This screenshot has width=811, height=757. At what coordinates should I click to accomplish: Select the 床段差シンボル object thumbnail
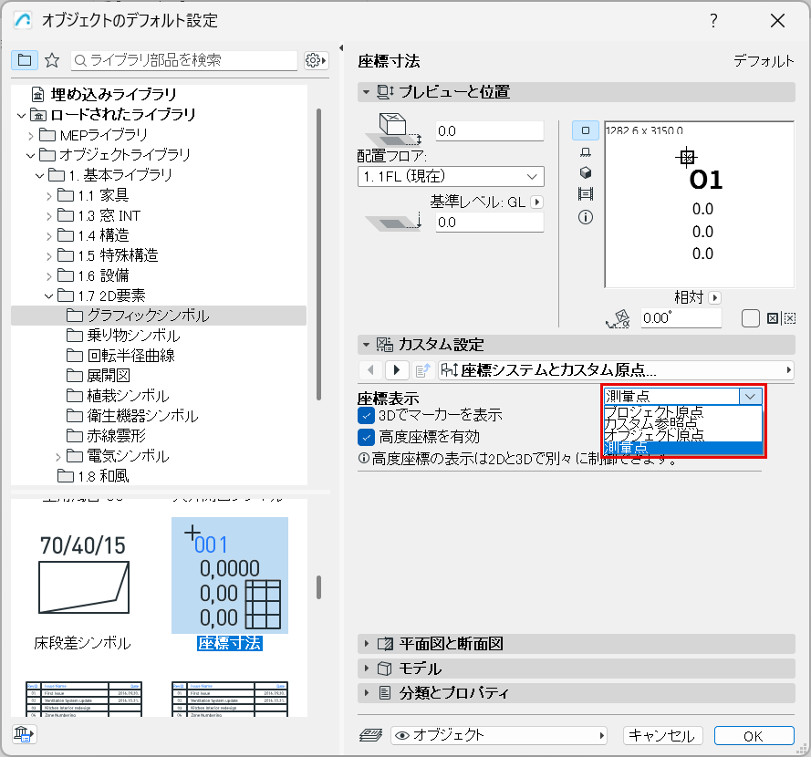pyautogui.click(x=83, y=576)
